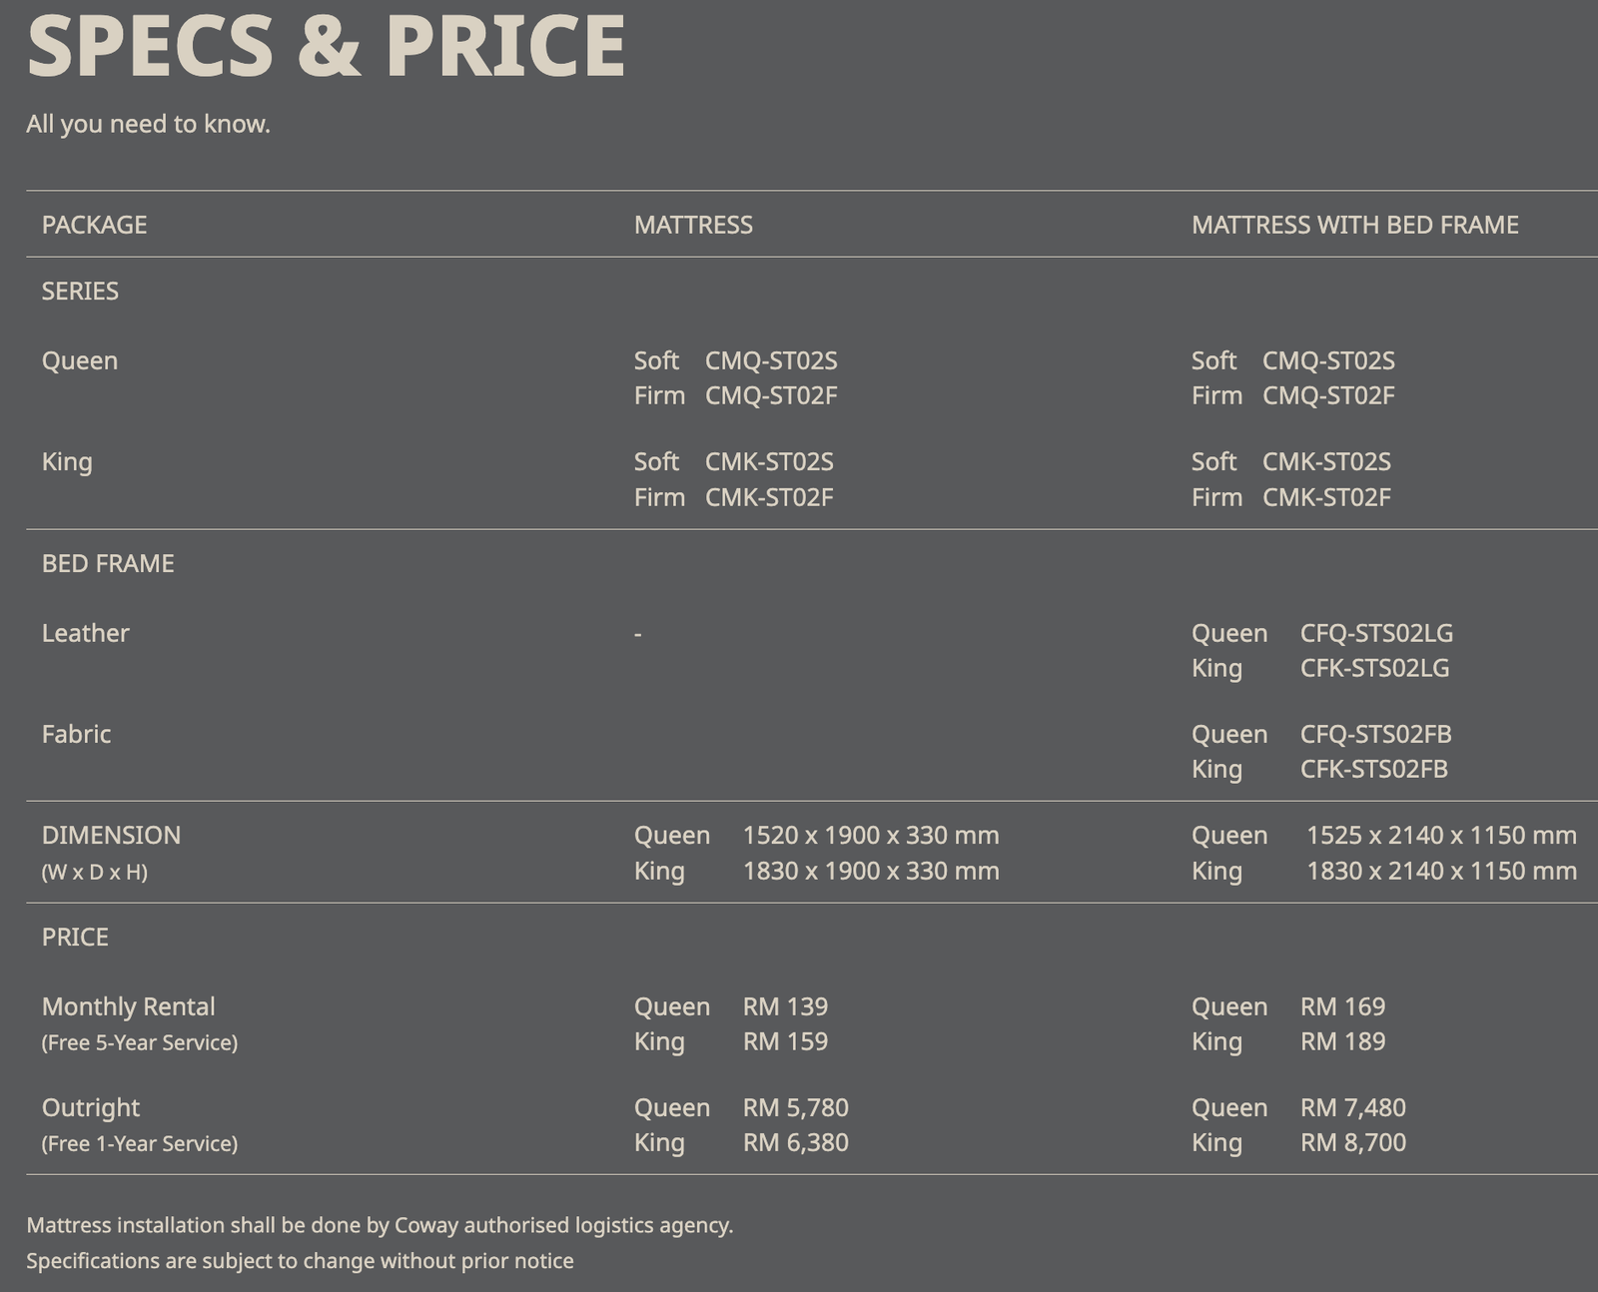Select the RM 8,700 outright price
This screenshot has width=1598, height=1292.
point(1352,1142)
